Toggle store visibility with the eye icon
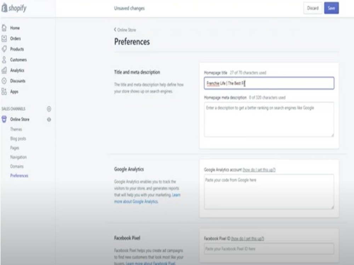The image size is (354, 265). pos(48,119)
